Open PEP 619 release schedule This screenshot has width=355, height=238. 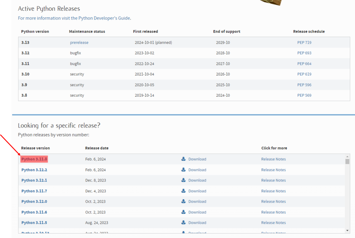(304, 74)
